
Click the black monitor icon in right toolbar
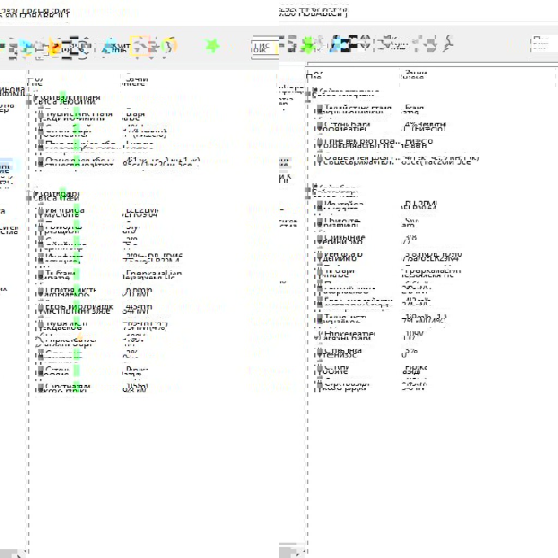(352, 44)
